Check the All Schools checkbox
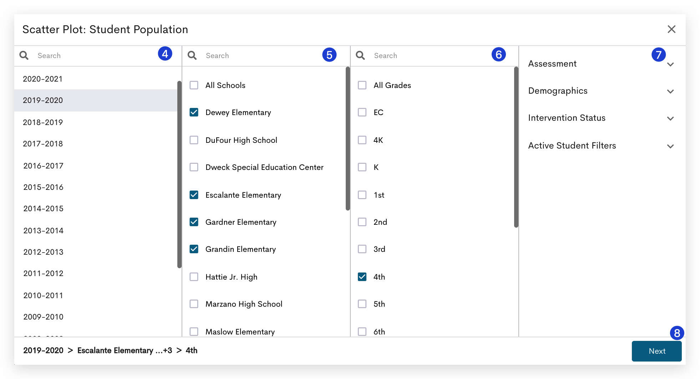The image size is (700, 379). [194, 85]
